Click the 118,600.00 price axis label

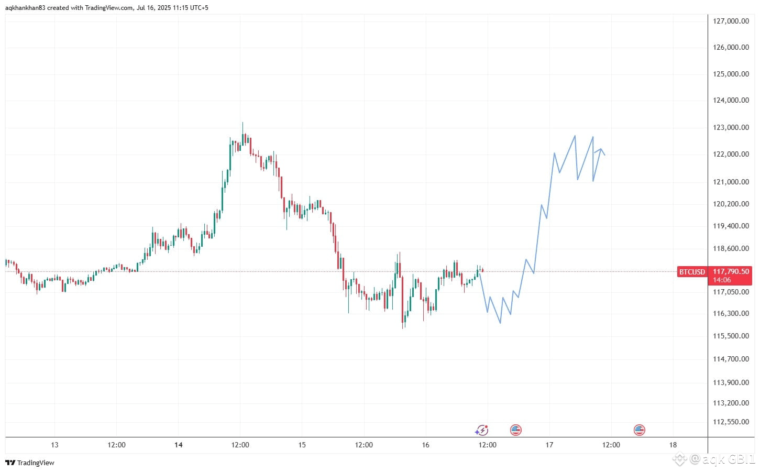pos(731,248)
